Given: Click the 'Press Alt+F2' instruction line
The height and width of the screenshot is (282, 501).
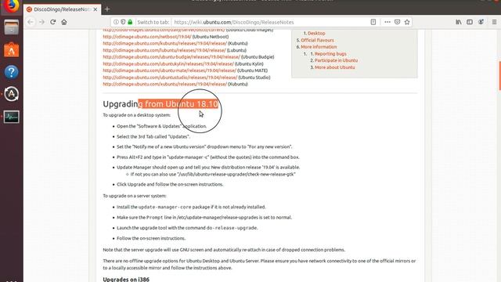Looking at the screenshot, I should (x=208, y=157).
